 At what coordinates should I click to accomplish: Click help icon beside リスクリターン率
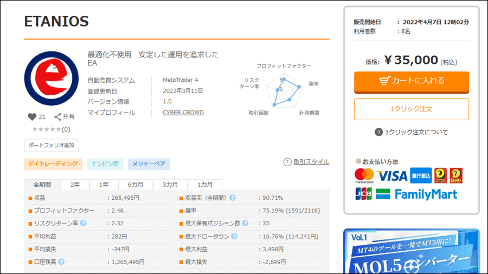84,223
